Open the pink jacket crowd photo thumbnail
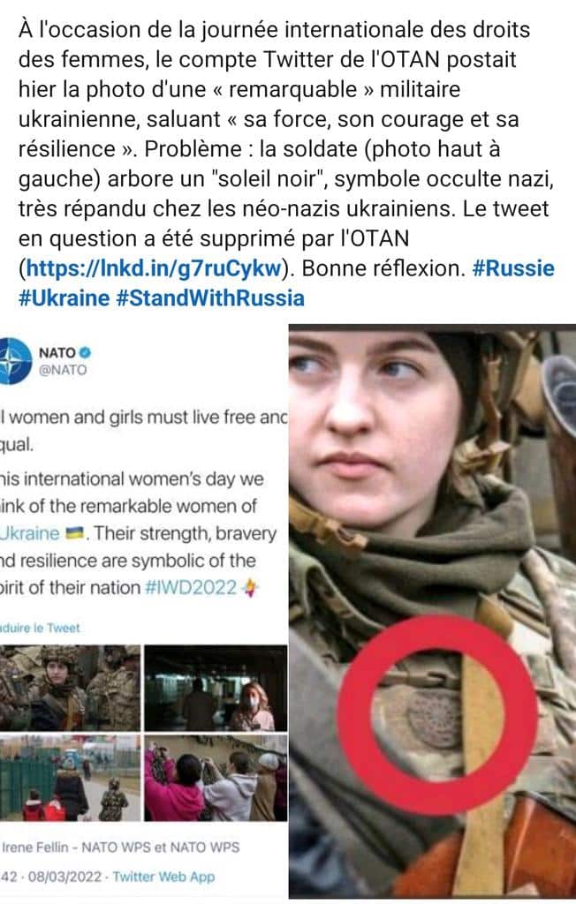Viewport: 576px width, 904px height. (x=216, y=778)
